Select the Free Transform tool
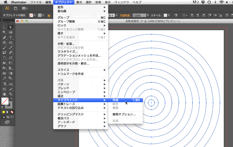Viewport: 233px width, 147px height. tap(10, 63)
